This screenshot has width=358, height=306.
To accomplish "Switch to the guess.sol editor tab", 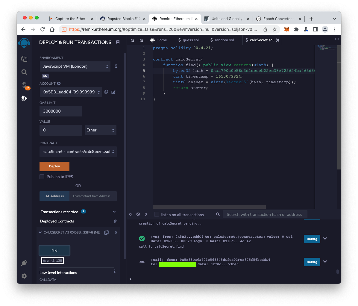I will click(188, 40).
